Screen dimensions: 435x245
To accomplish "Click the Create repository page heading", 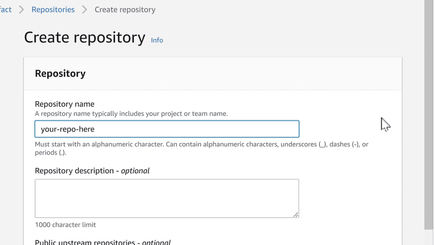I will (85, 37).
